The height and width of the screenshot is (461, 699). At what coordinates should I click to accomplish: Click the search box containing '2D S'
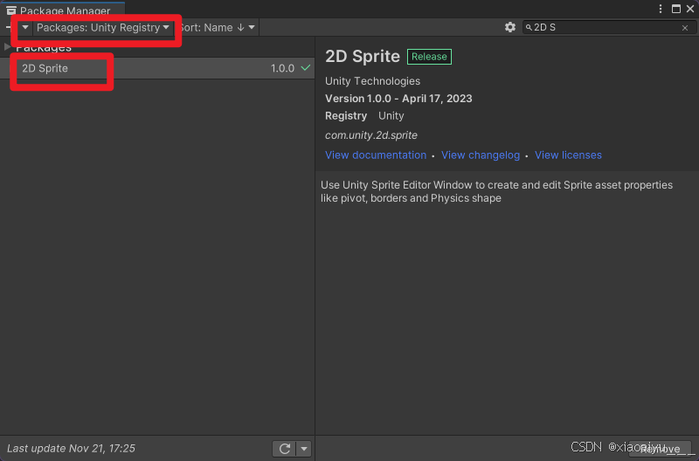[x=608, y=27]
